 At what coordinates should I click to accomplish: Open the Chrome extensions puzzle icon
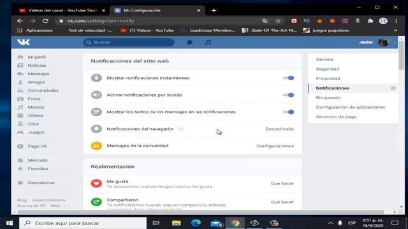click(370, 21)
